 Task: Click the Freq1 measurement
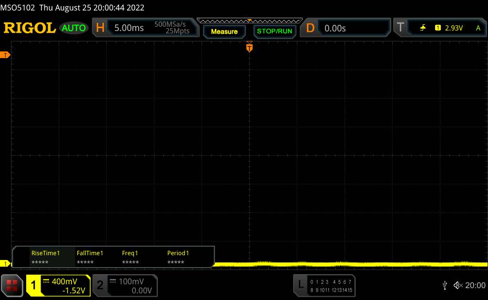pos(130,258)
